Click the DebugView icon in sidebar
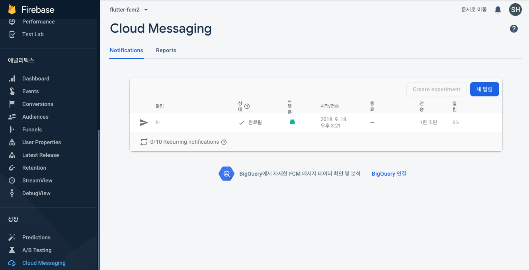The height and width of the screenshot is (270, 529). tap(12, 193)
